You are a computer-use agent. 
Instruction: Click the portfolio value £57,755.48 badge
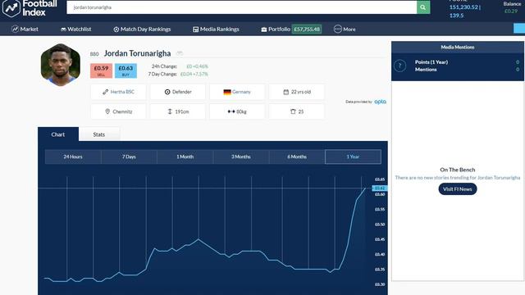(307, 29)
